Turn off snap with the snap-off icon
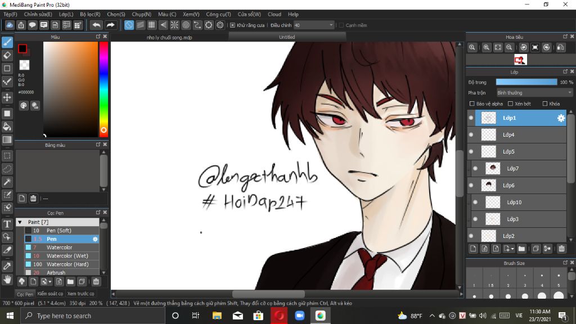Screen dimensions: 576x324 point(129,25)
